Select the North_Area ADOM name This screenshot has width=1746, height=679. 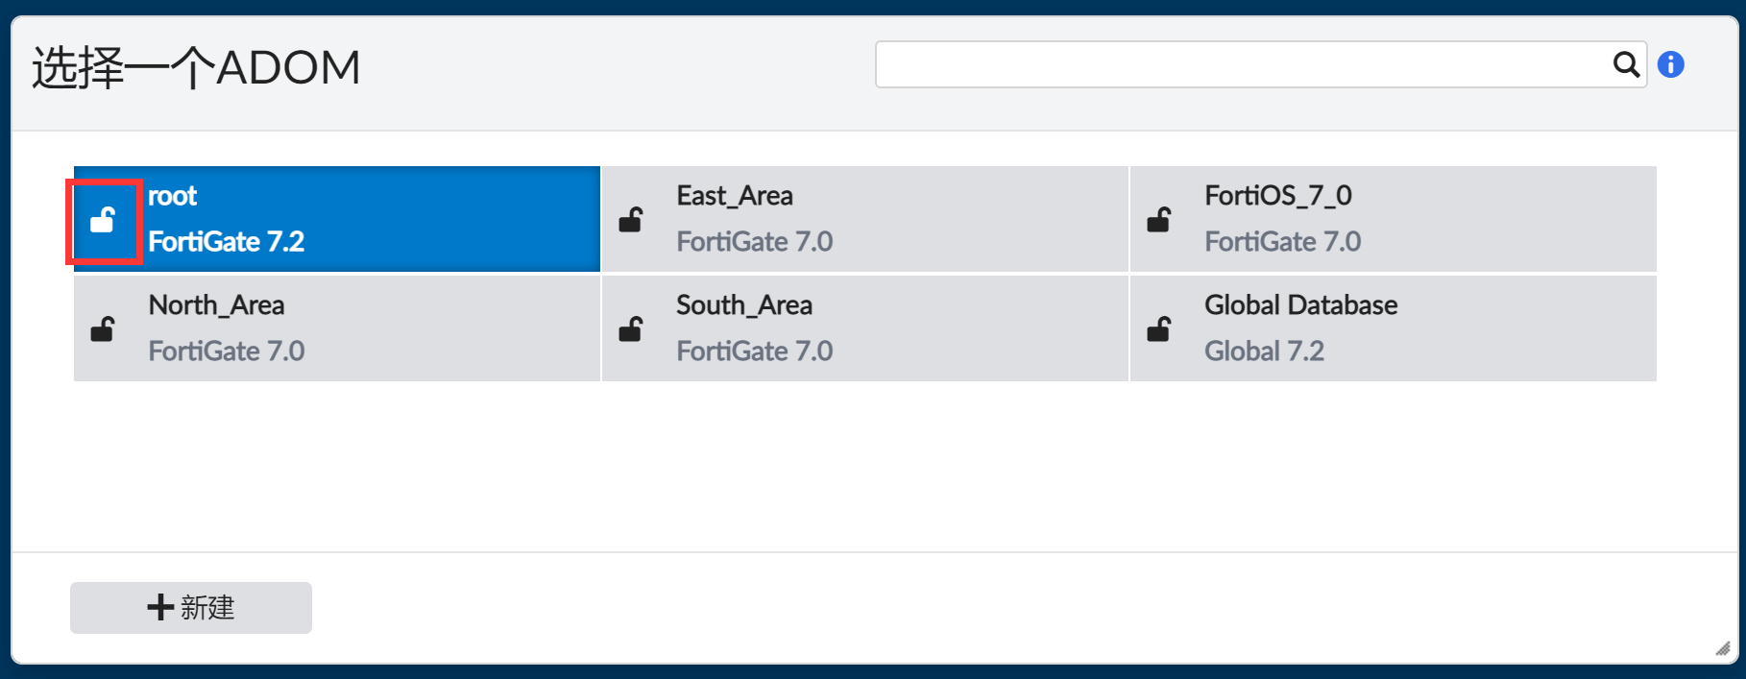tap(216, 305)
